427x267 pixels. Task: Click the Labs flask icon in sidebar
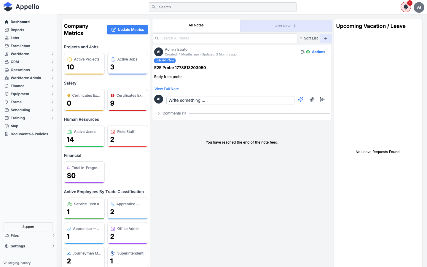(x=7, y=38)
